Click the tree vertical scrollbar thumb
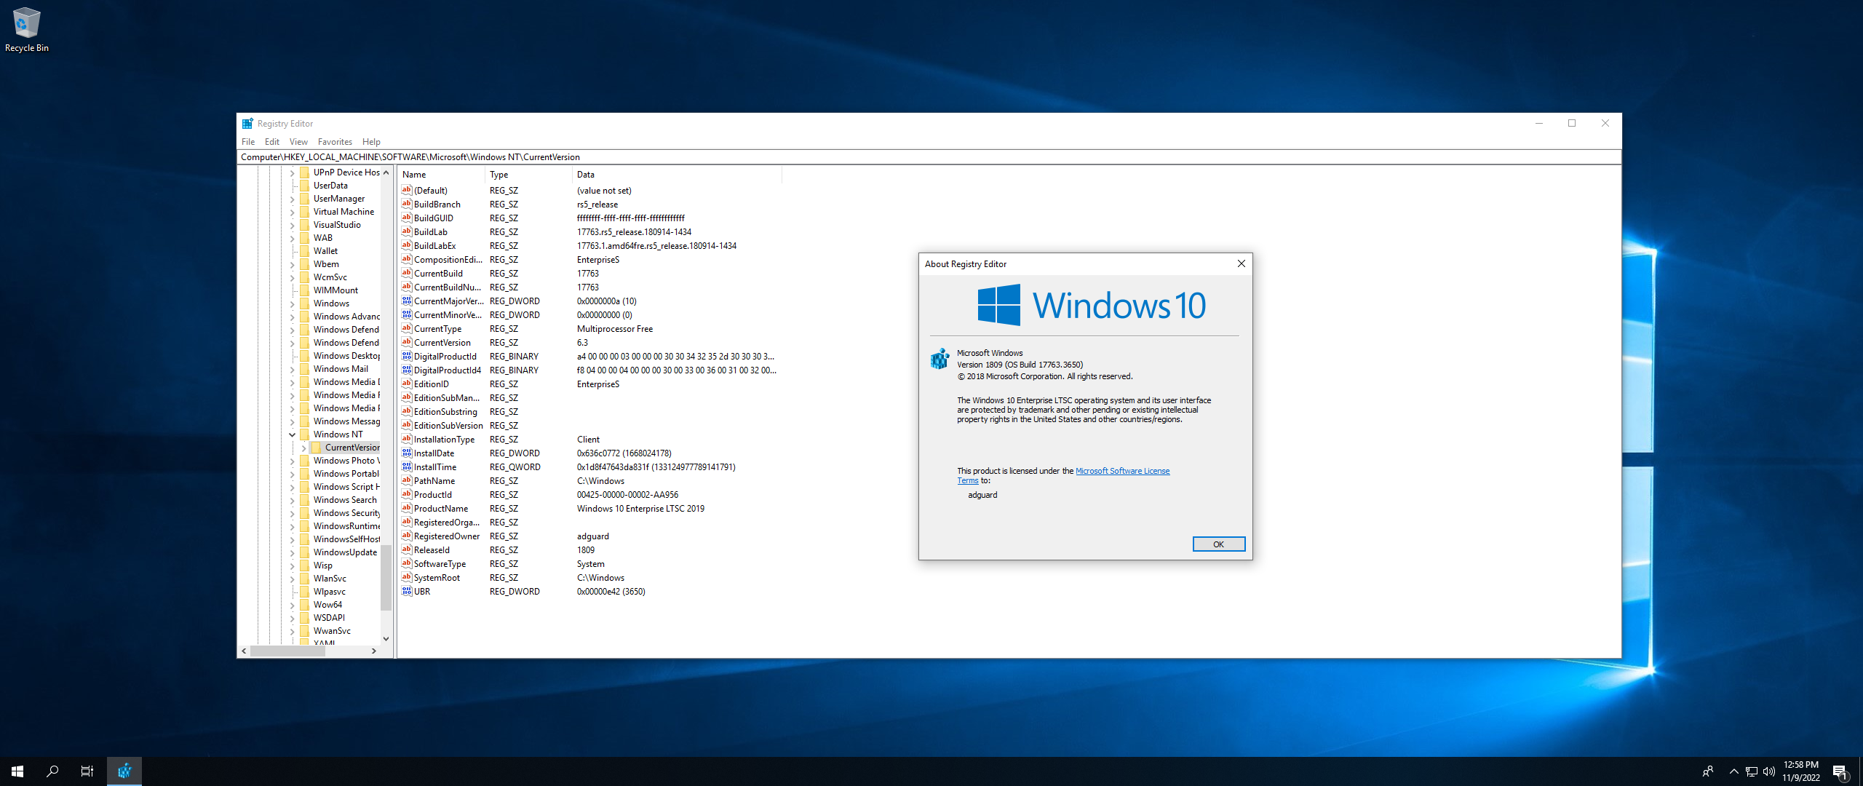Screen dimensions: 1863x786 tap(386, 578)
